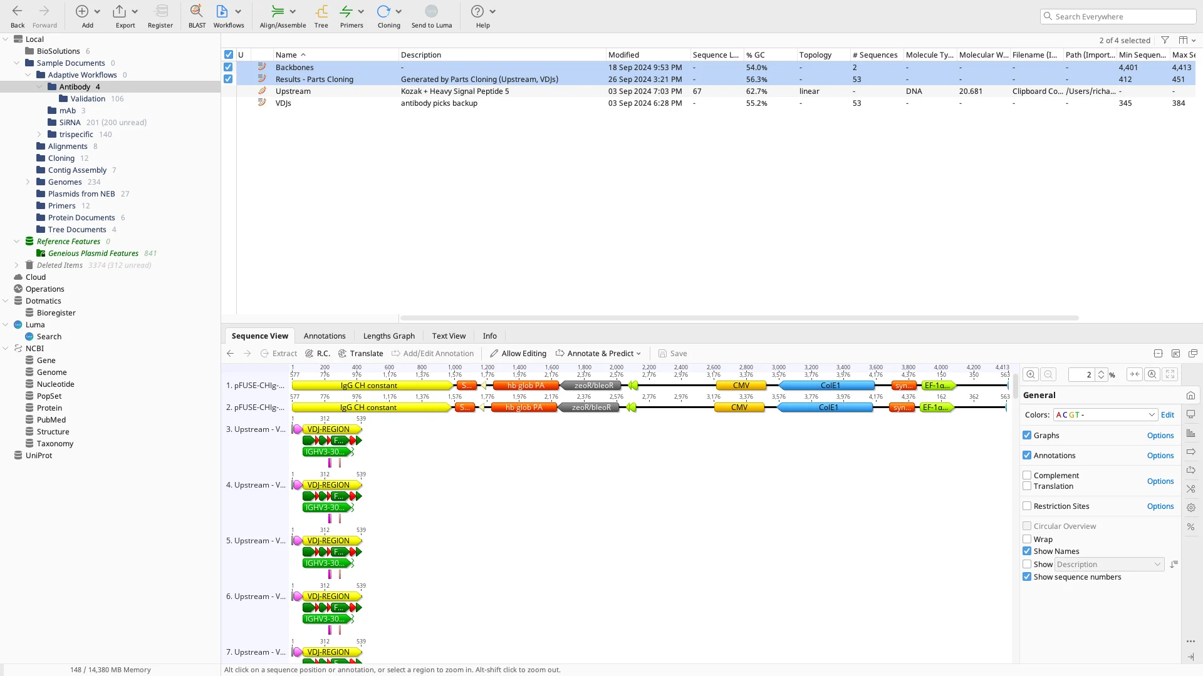Image resolution: width=1203 pixels, height=676 pixels.
Task: Click the document table filter funnel icon
Action: pos(1165,40)
